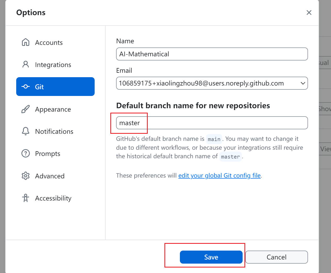
Task: Go to the Notifications tab label
Action: pyautogui.click(x=54, y=131)
